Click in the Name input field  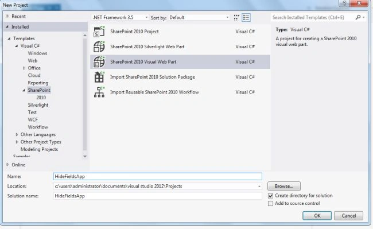tap(158, 176)
